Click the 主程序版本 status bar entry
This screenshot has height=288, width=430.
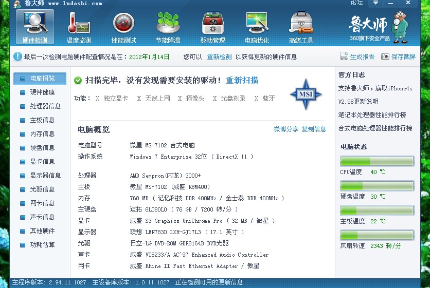point(49,282)
